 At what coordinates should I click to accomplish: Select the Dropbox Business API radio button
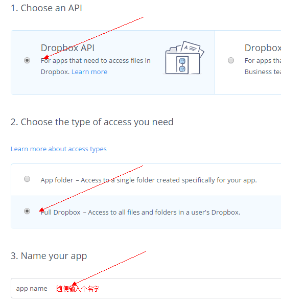point(231,60)
